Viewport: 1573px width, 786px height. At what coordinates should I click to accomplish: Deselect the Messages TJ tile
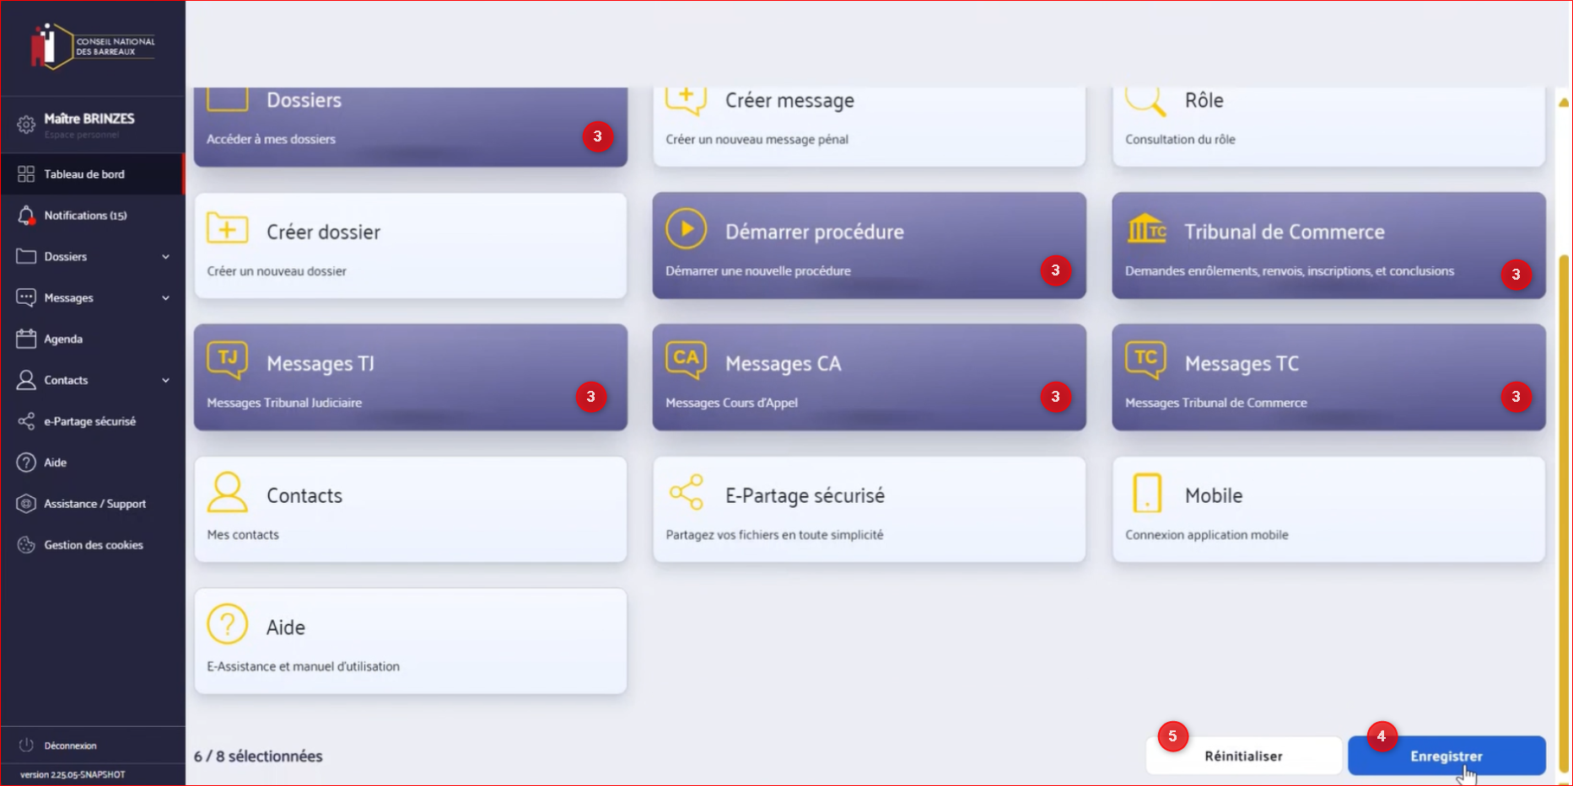click(x=410, y=377)
